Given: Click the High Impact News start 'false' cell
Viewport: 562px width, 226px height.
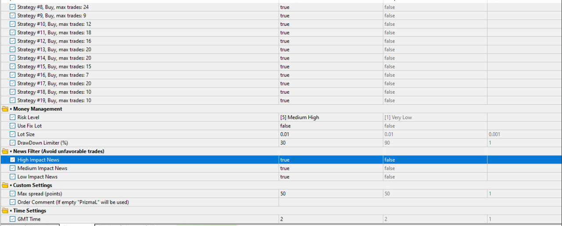Looking at the screenshot, I should (x=435, y=160).
